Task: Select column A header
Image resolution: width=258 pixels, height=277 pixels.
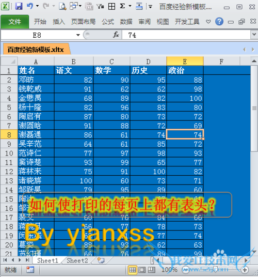Action: (x=36, y=61)
